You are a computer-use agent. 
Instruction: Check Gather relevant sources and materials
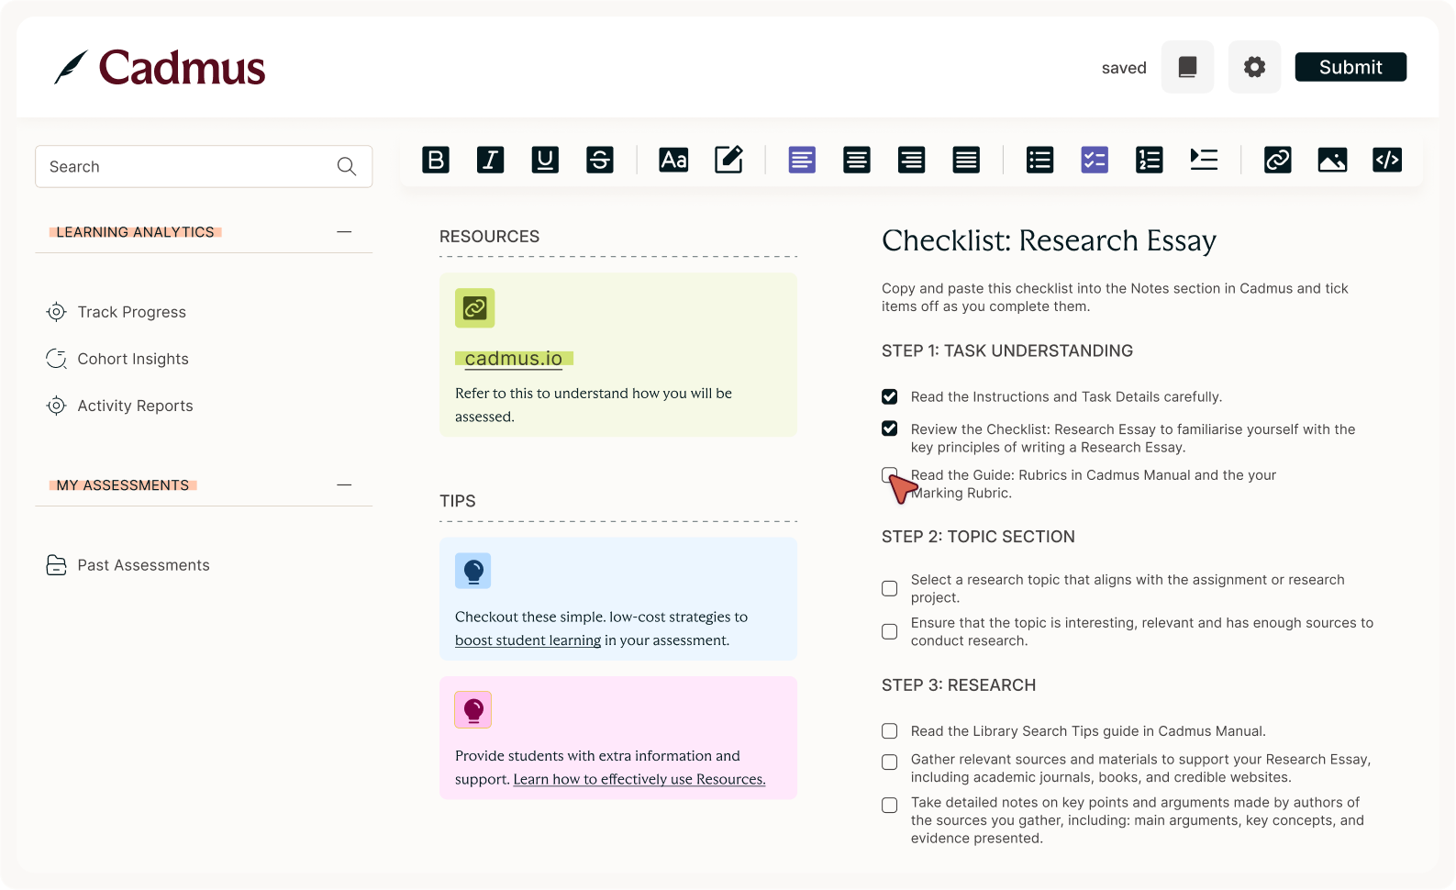(889, 762)
